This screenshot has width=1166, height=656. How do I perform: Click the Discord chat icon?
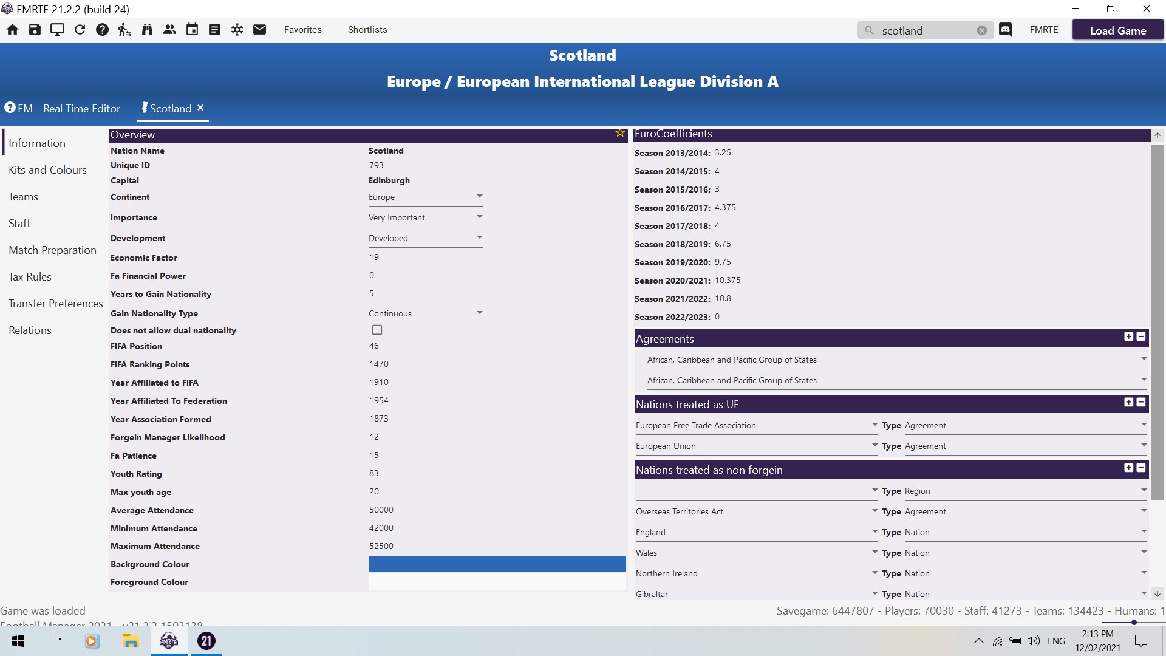(1006, 30)
